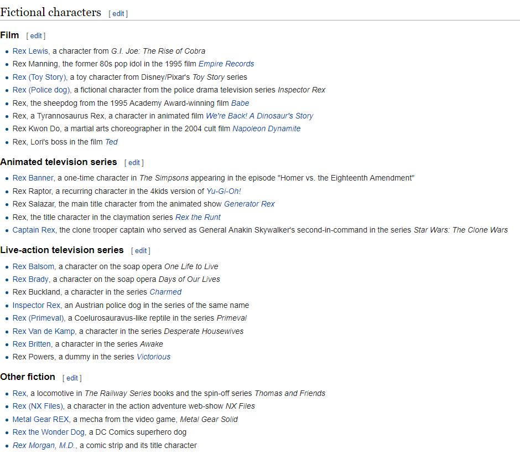Viewport: 520px width, 453px height.
Task: Click the 'Rex Buckland' text
Action: click(x=37, y=292)
